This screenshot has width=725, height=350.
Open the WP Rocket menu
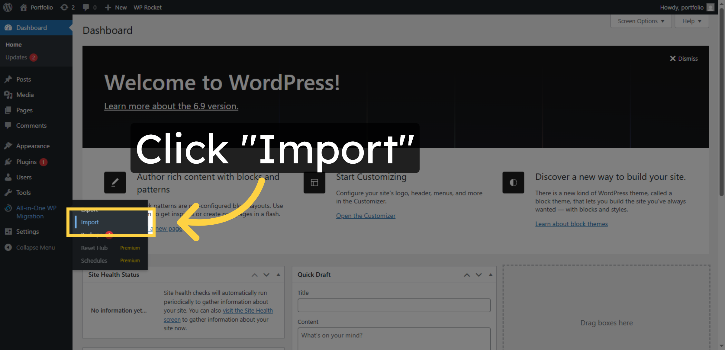(x=147, y=7)
